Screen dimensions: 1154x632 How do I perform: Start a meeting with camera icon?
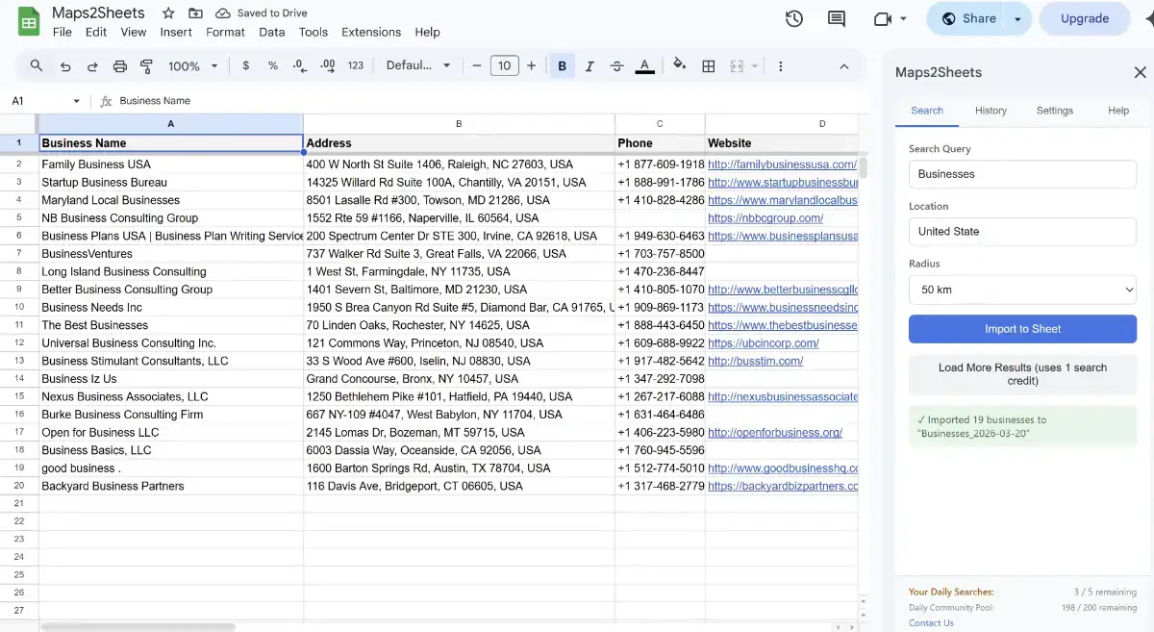[882, 18]
